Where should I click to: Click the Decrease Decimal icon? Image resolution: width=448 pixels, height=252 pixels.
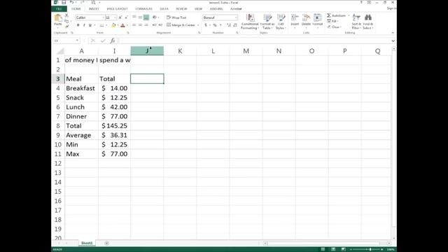click(x=235, y=25)
